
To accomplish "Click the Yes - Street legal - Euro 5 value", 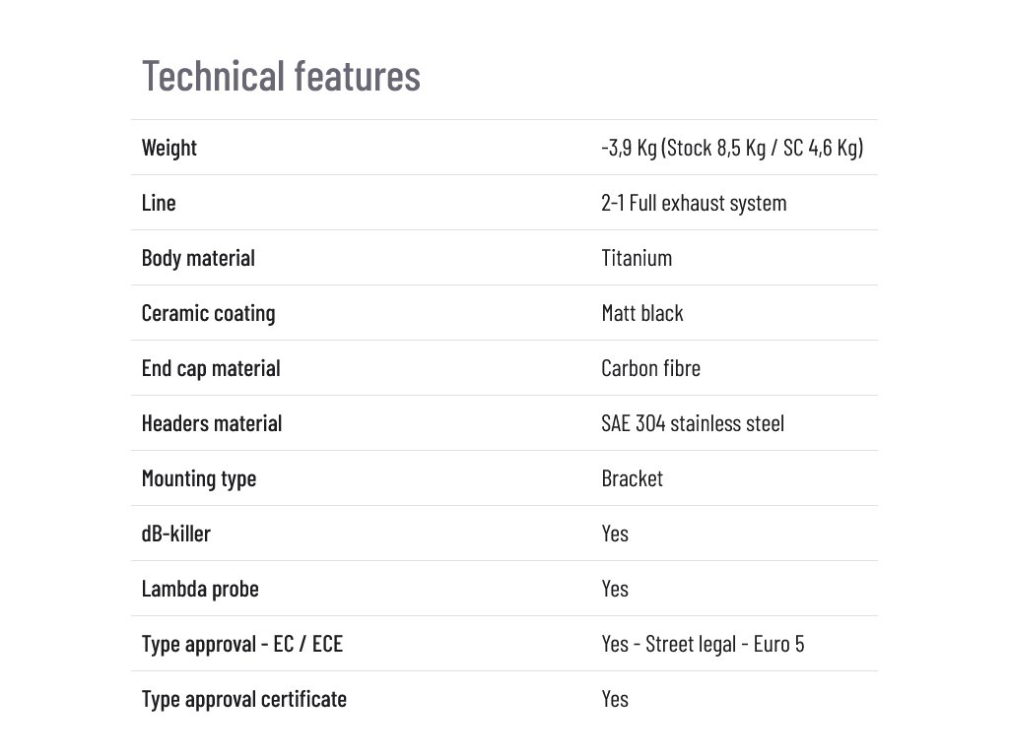I will click(x=703, y=645).
